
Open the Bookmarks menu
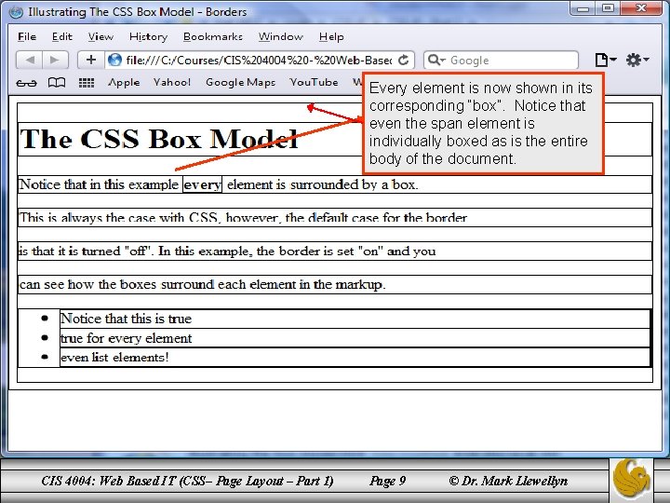click(x=213, y=36)
